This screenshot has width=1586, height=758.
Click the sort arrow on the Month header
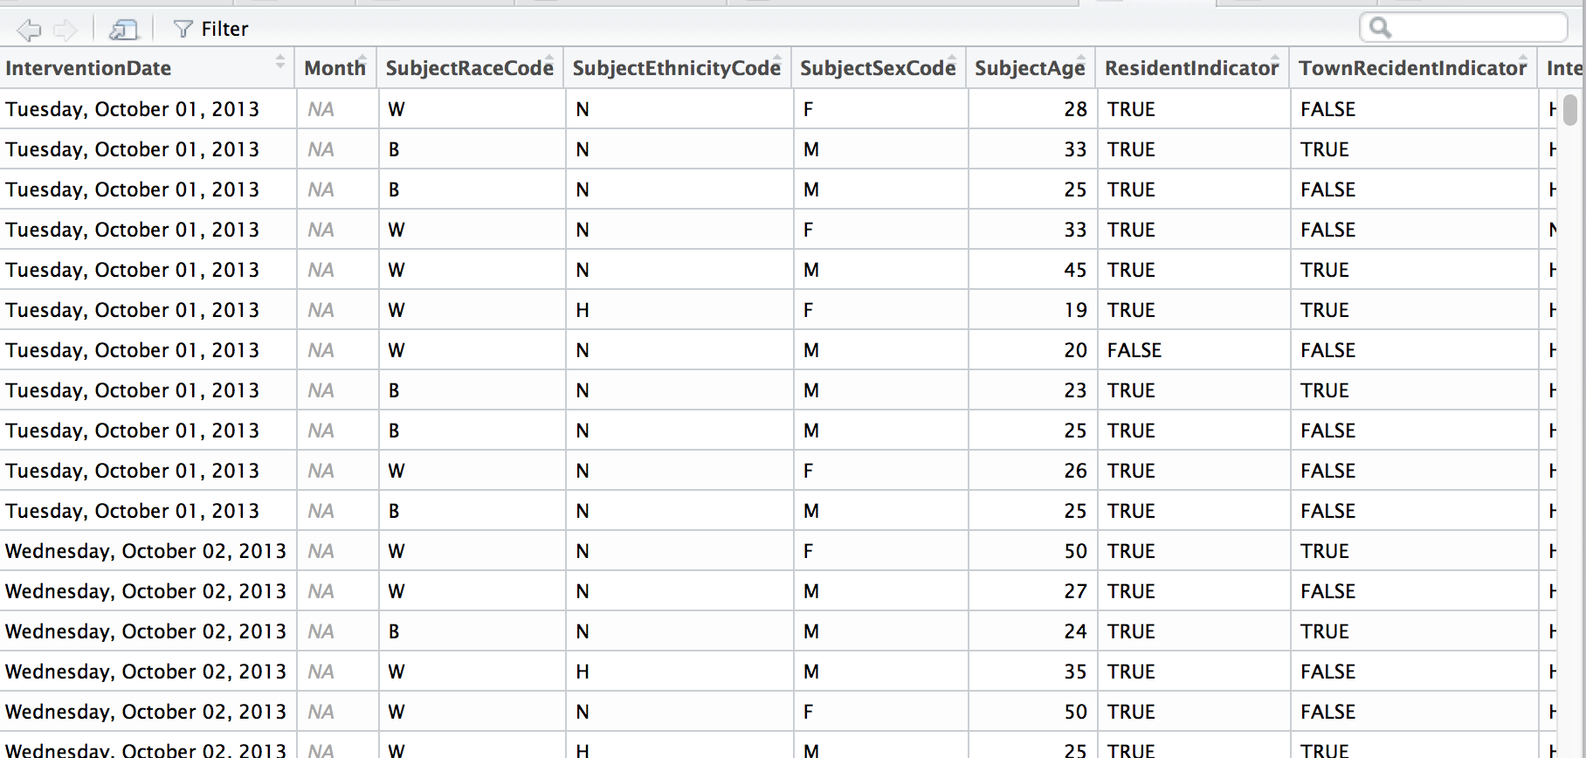(362, 59)
